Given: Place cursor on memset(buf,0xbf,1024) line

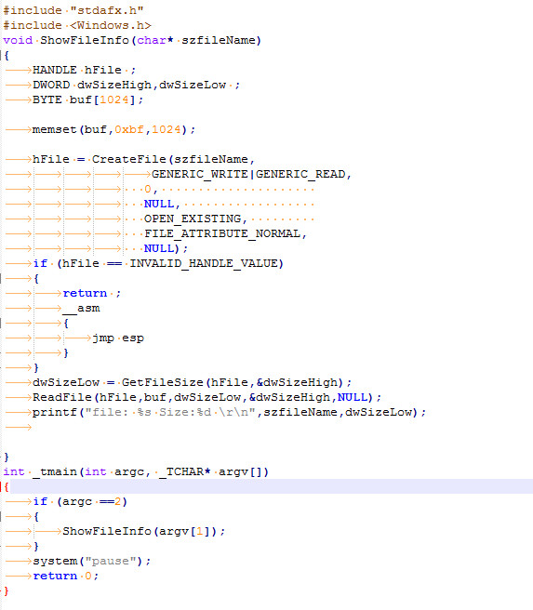Looking at the screenshot, I should (x=113, y=129).
